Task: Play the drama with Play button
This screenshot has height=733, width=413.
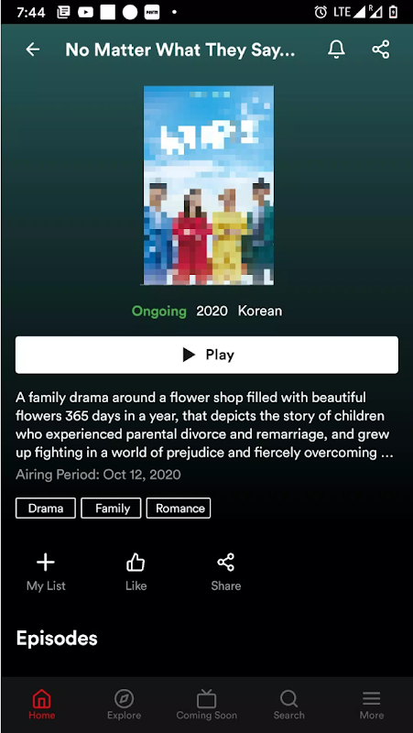Action: click(207, 355)
